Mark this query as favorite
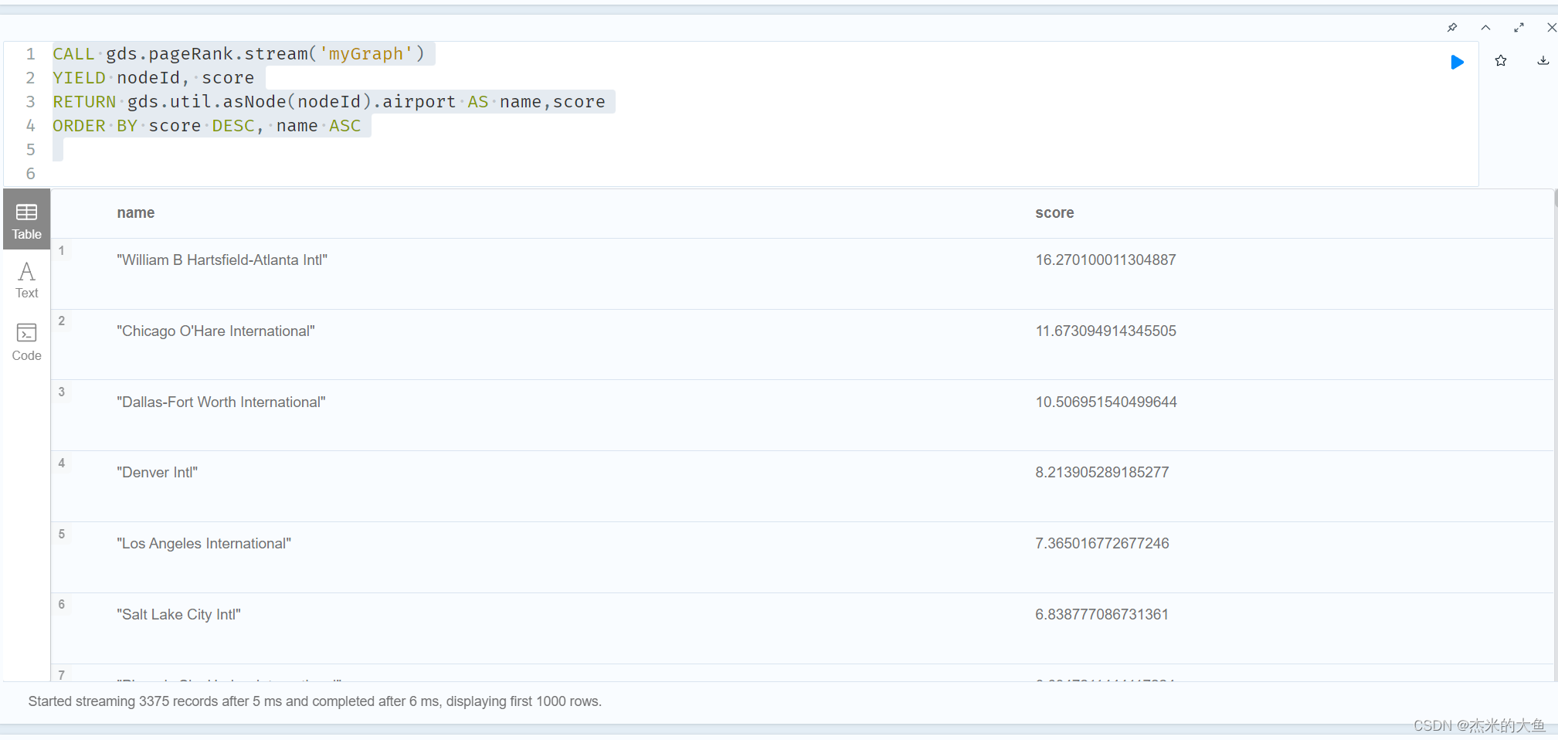This screenshot has height=740, width=1558. (1501, 60)
